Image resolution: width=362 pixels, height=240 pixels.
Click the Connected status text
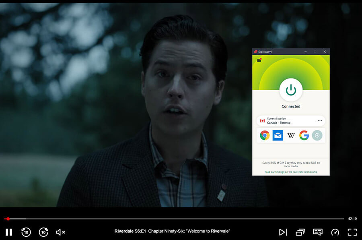coord(291,106)
